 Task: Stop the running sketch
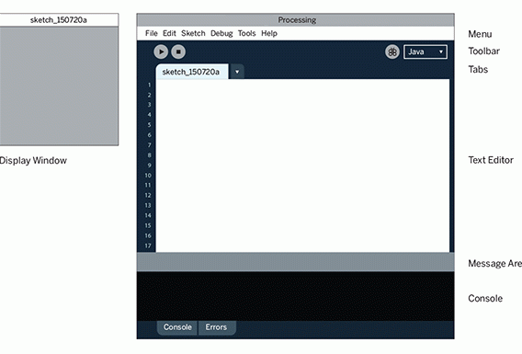(178, 52)
